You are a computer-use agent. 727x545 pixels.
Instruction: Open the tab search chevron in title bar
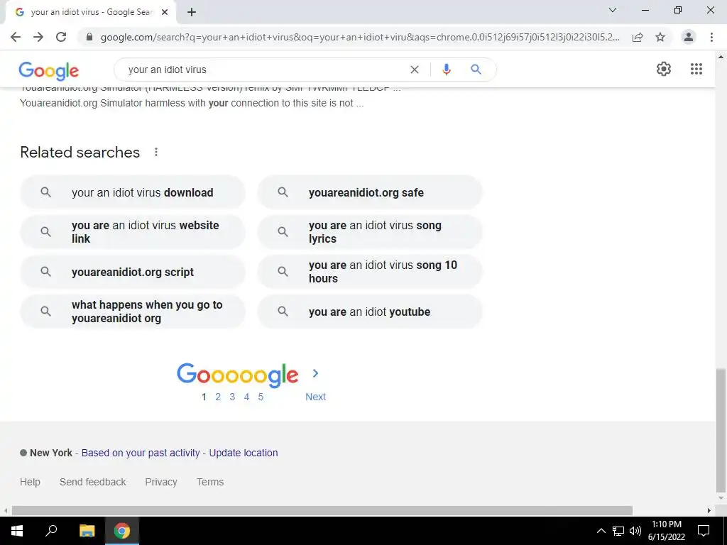click(613, 10)
